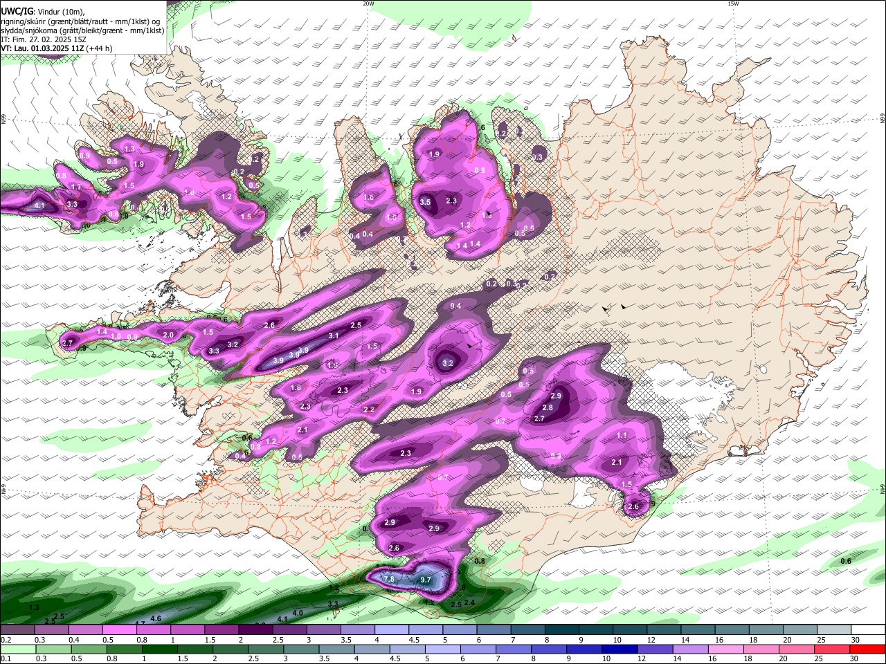Click the white 30 snow legend swatch
The width and height of the screenshot is (886, 664).
[x=868, y=629]
